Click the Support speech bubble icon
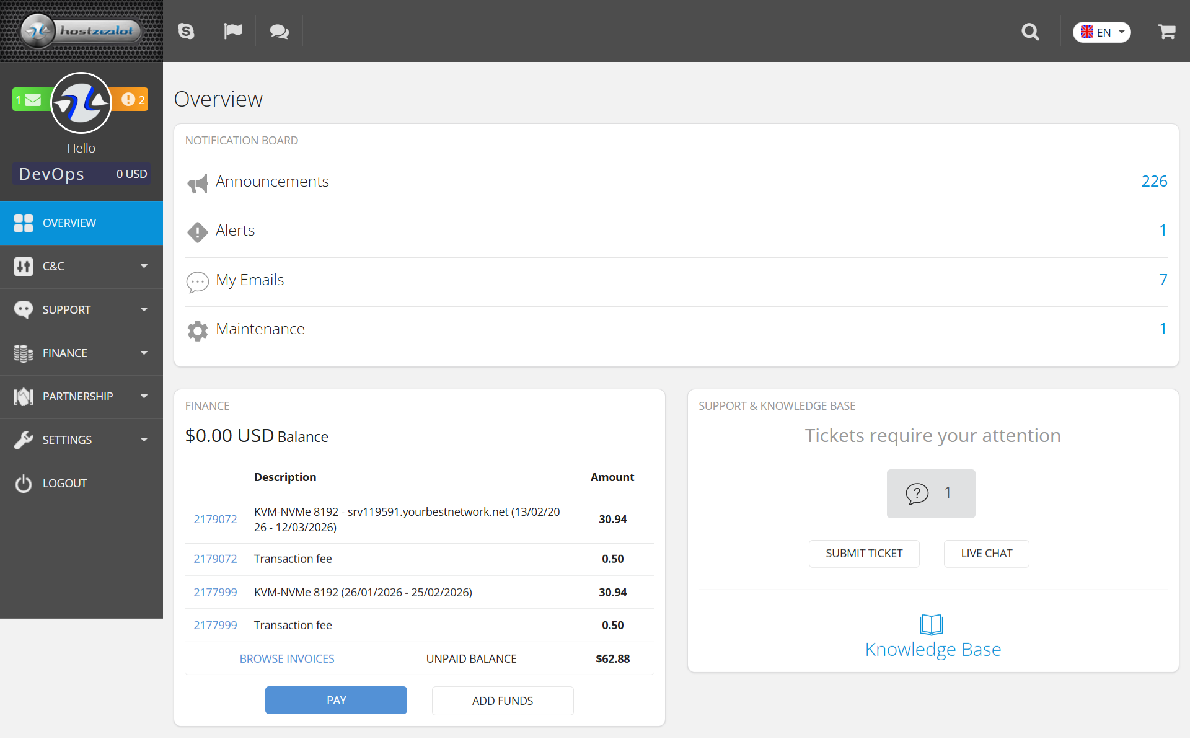The width and height of the screenshot is (1190, 739). [x=24, y=310]
